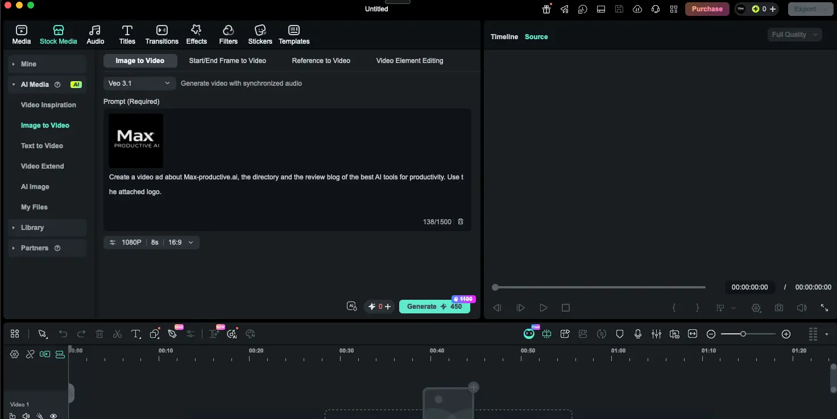Select the split scissors tool
Screen dimensions: 837x419
118,333
